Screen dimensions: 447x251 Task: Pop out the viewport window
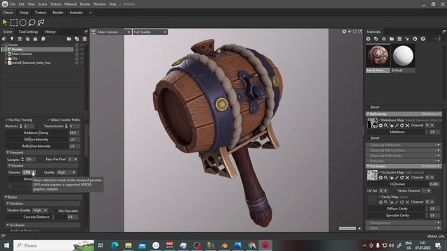pos(360,31)
